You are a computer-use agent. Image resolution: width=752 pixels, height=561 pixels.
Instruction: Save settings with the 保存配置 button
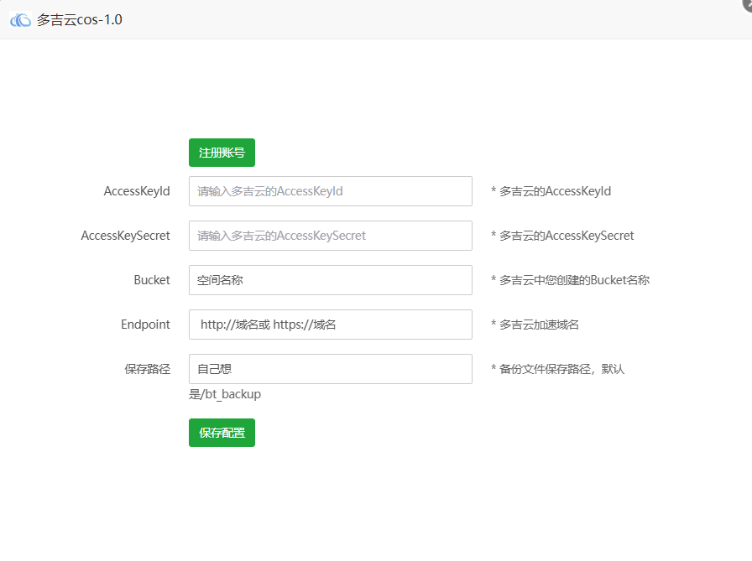tap(222, 433)
